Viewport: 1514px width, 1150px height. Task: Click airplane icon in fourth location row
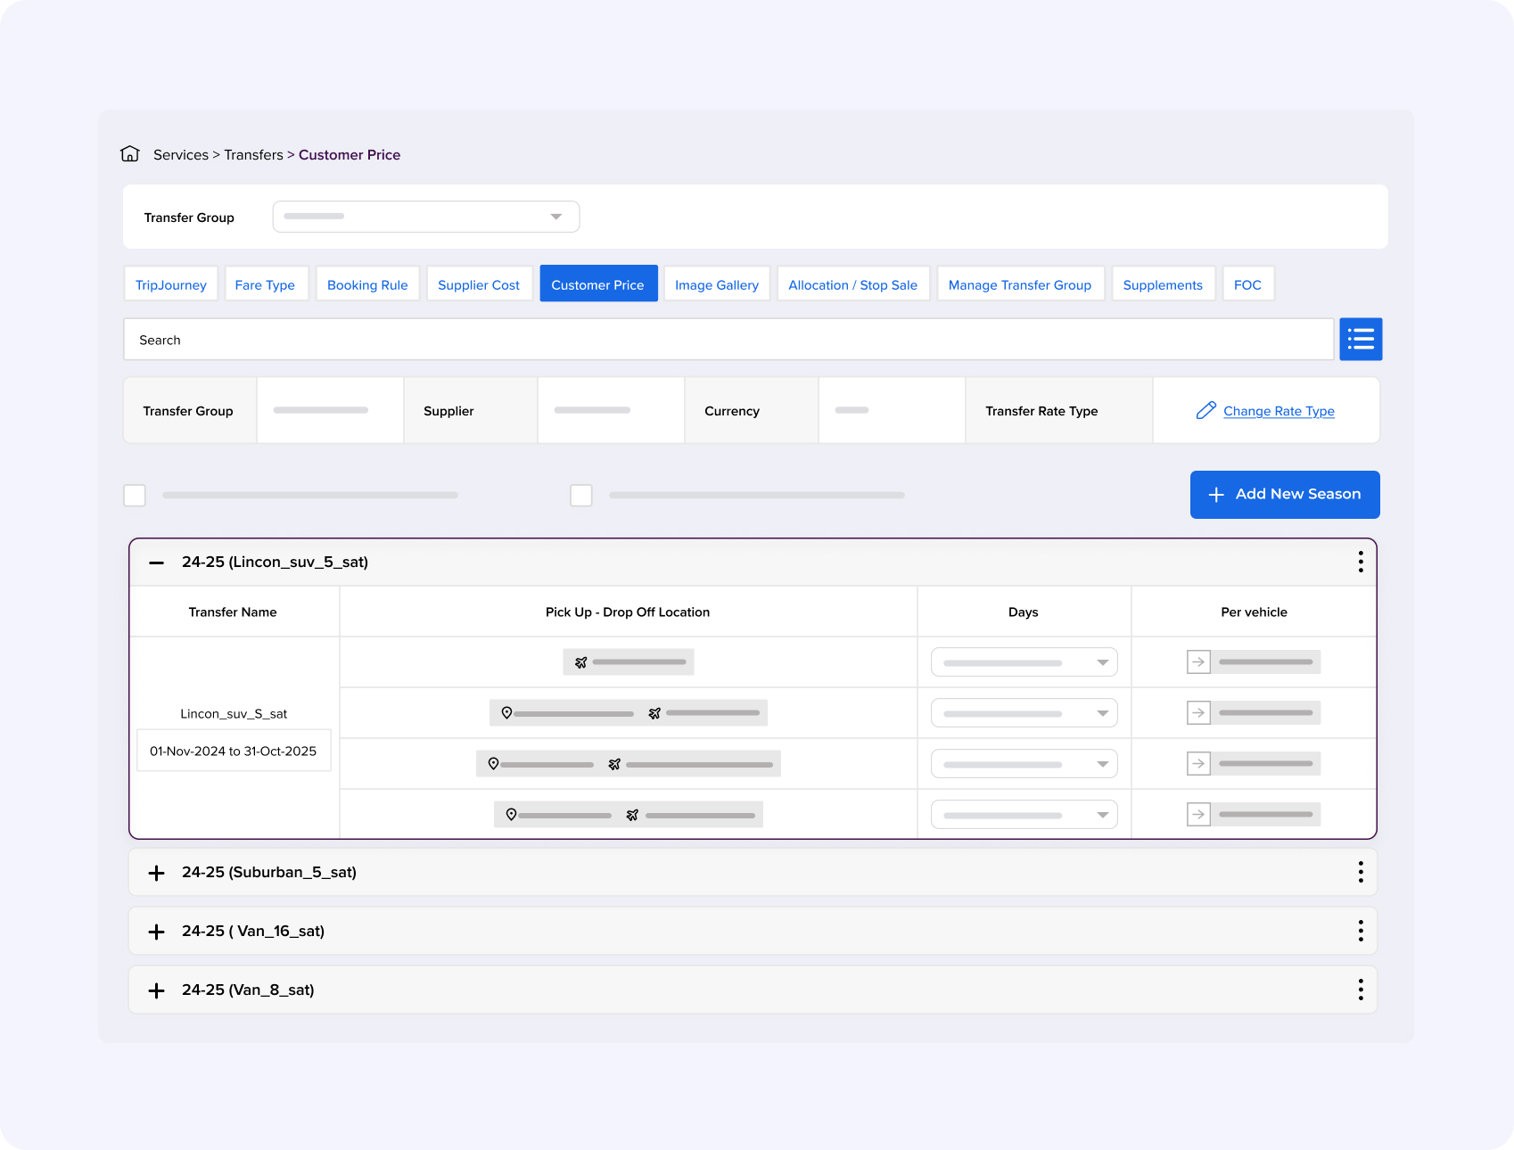(x=632, y=815)
